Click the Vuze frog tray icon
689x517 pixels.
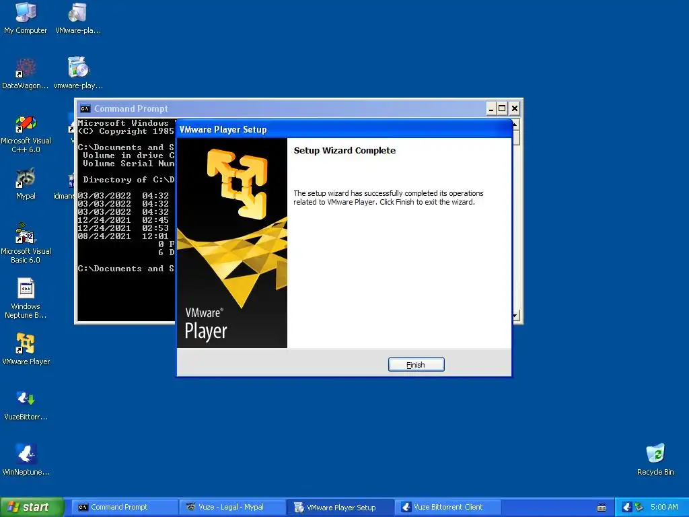click(626, 507)
